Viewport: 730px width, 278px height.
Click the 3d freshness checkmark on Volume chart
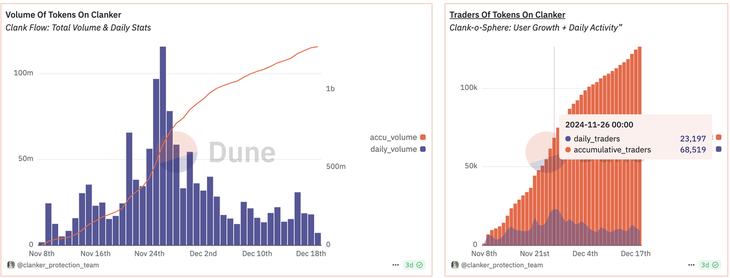419,265
